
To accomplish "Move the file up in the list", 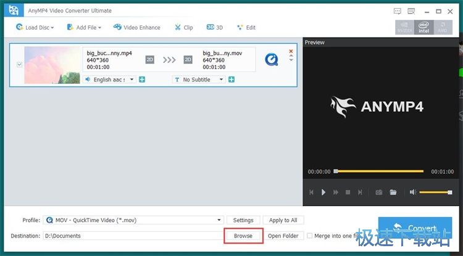I will point(291,56).
